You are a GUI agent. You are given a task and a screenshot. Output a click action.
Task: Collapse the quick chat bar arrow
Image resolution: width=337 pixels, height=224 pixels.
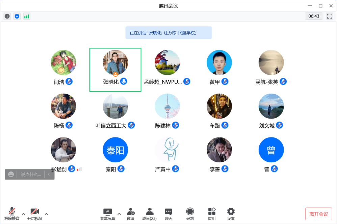pos(49,174)
